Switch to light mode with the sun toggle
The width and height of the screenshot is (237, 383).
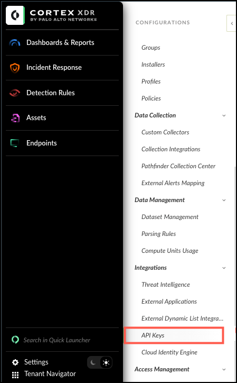(x=106, y=362)
